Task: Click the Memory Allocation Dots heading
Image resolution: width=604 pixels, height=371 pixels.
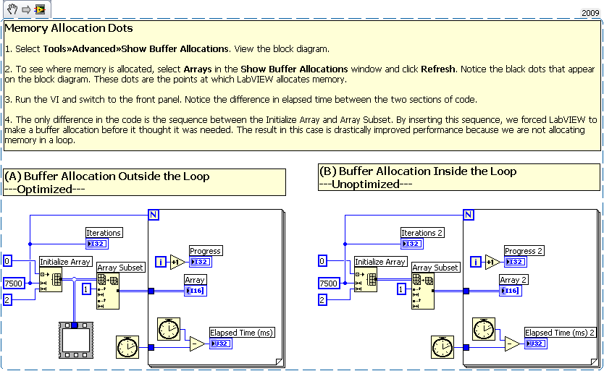Action: click(69, 28)
